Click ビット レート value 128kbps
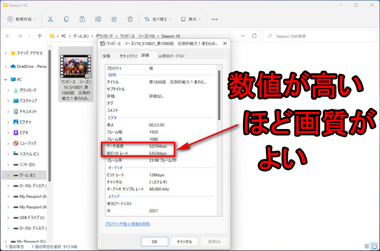Image resolution: width=380 pixels, height=251 pixels. tap(157, 175)
